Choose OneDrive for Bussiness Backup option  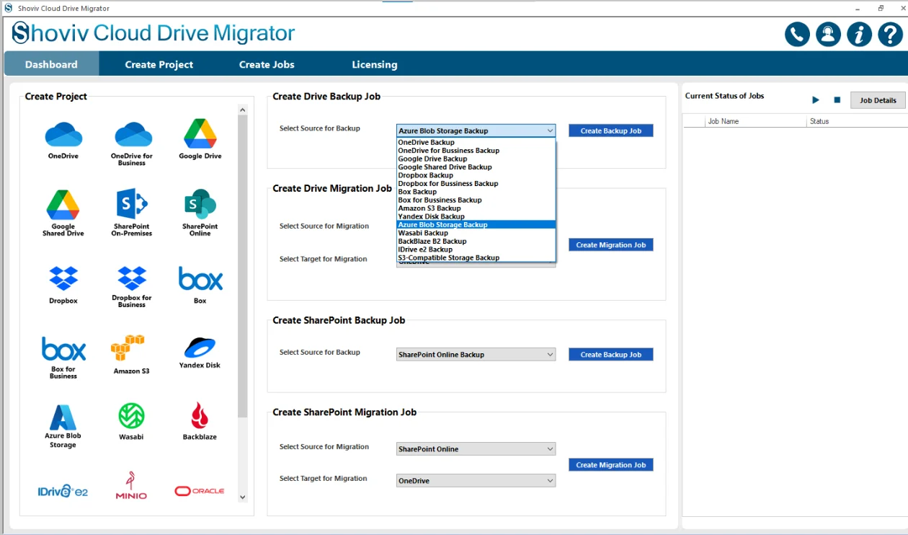pos(476,151)
